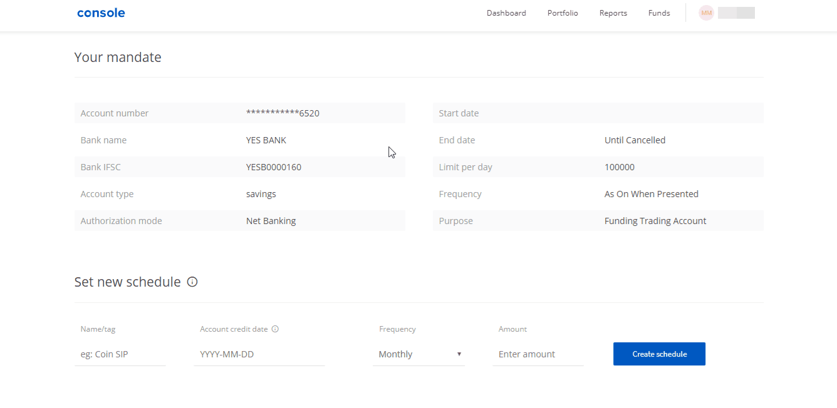The width and height of the screenshot is (837, 408).
Task: Click As On When Presented value
Action: coord(652,194)
